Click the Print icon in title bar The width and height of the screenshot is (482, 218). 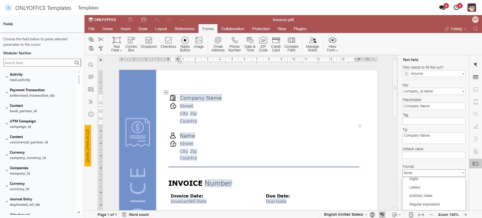144,20
